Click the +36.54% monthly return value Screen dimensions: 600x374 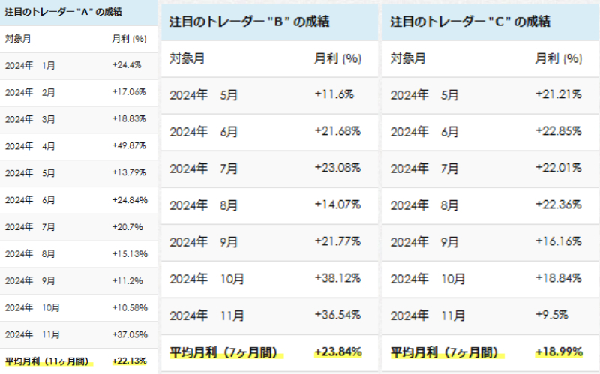point(337,315)
